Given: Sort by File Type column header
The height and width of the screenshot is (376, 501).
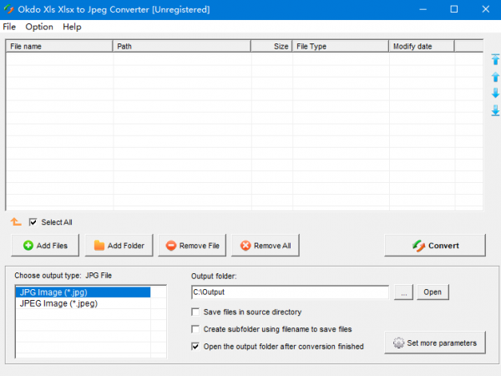Looking at the screenshot, I should pyautogui.click(x=341, y=46).
